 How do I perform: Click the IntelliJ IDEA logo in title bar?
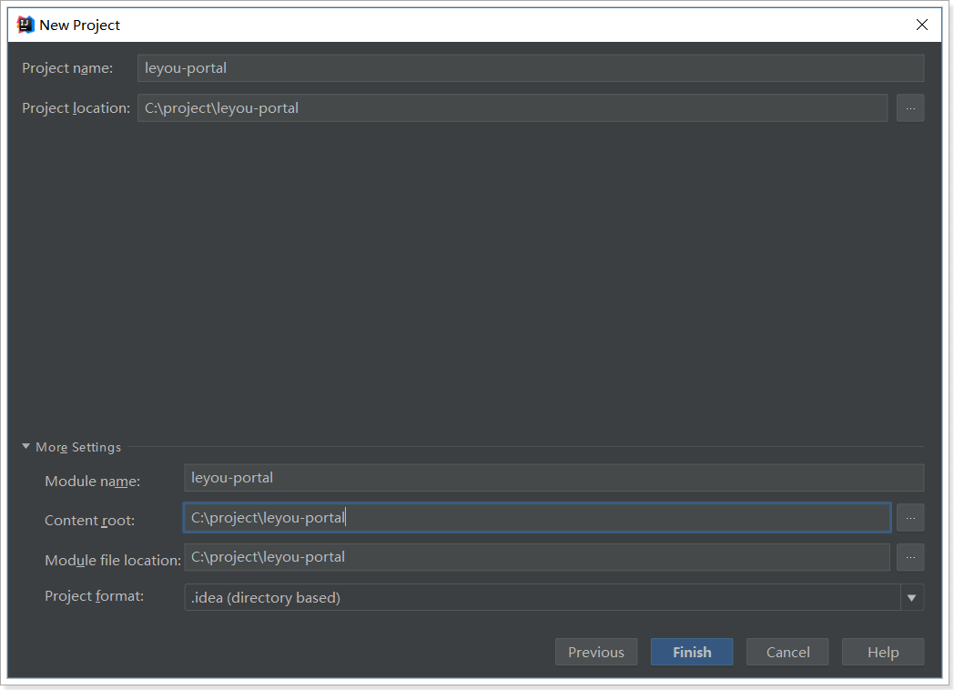pyautogui.click(x=25, y=25)
